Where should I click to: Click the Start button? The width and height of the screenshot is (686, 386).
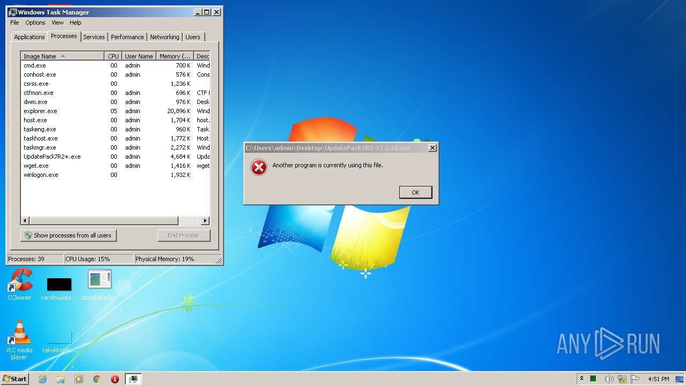tap(14, 379)
